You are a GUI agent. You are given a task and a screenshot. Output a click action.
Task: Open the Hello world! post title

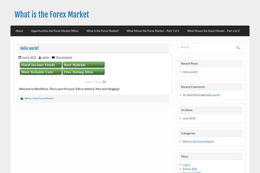point(29,48)
